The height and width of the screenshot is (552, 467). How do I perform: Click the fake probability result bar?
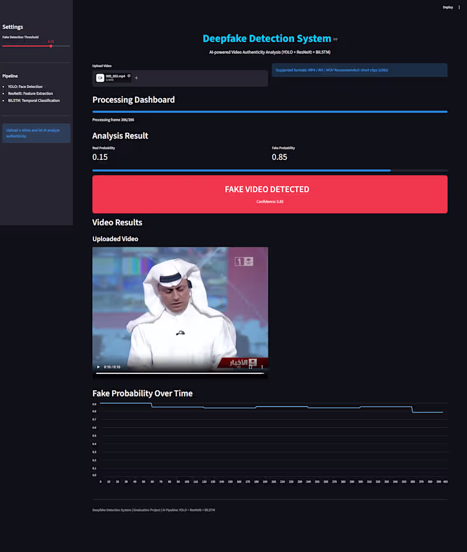click(270, 171)
